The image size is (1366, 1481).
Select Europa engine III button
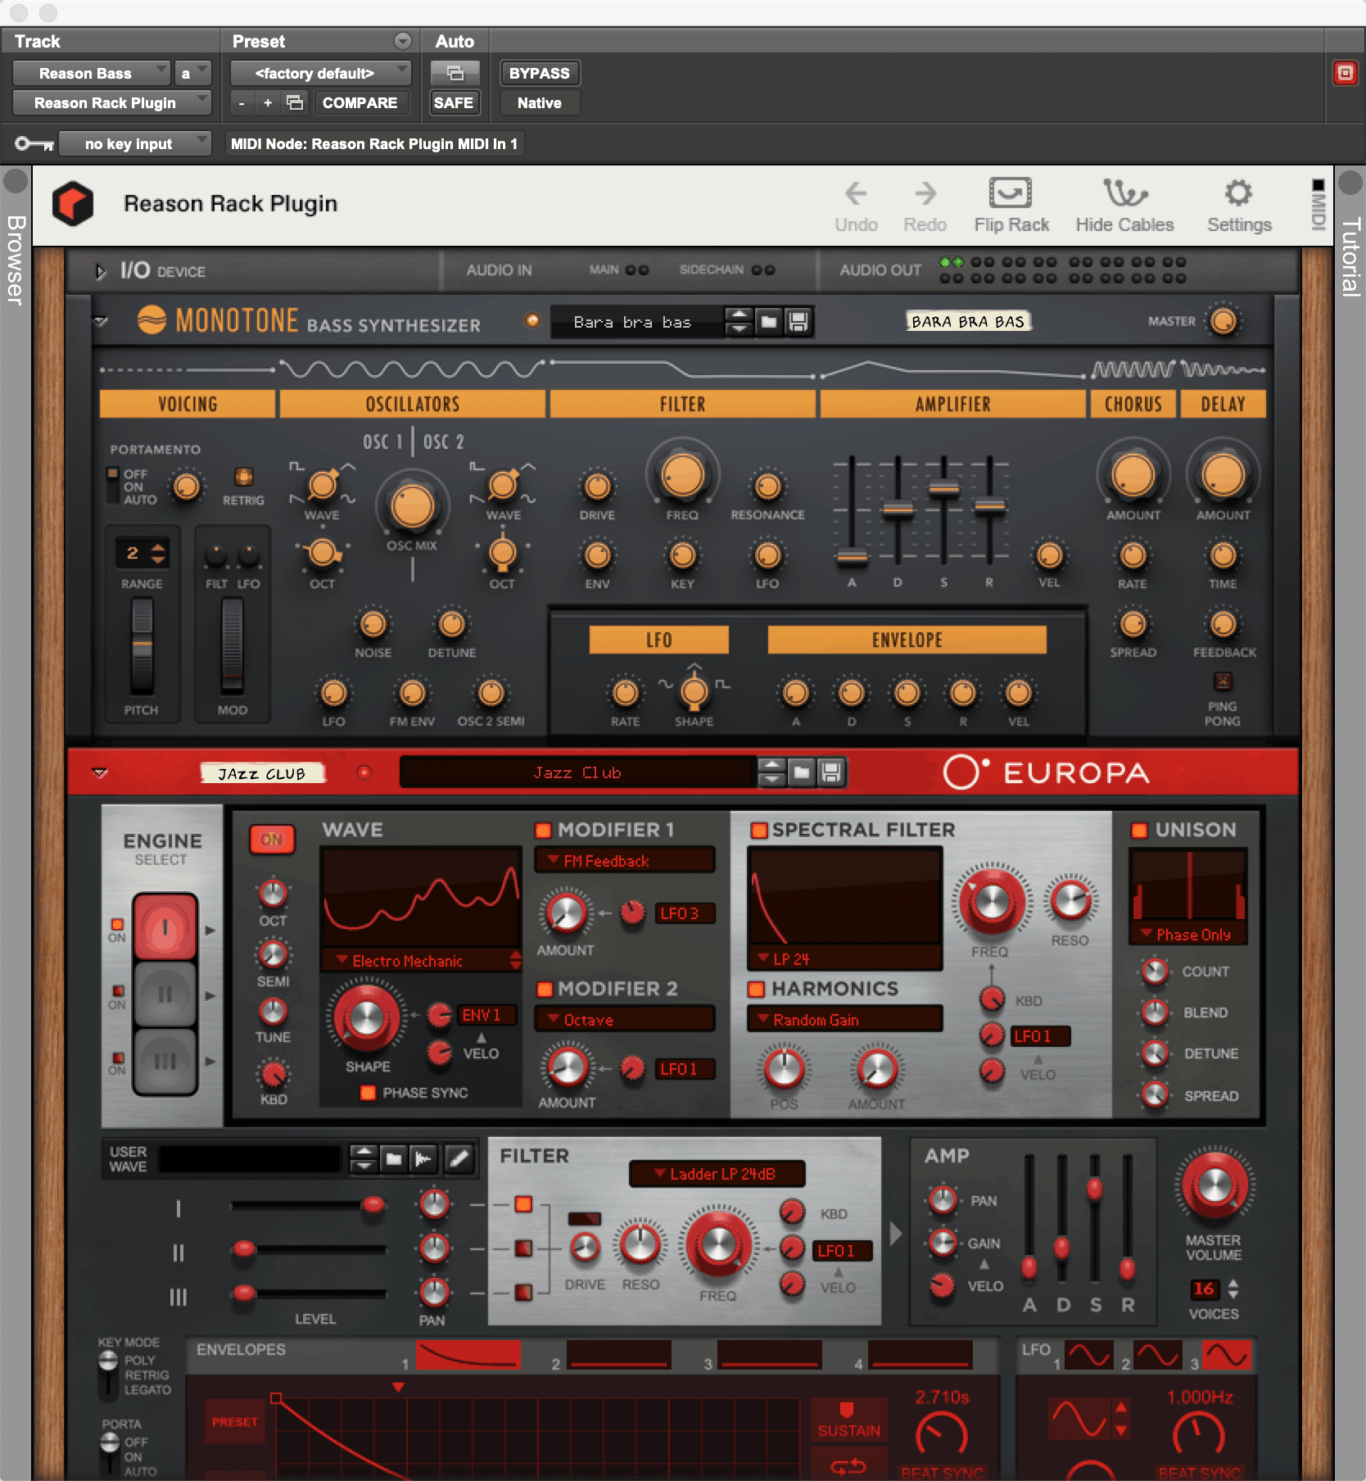click(165, 1062)
